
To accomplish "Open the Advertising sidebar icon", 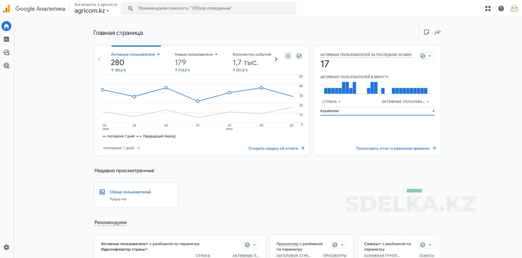I will [x=6, y=65].
